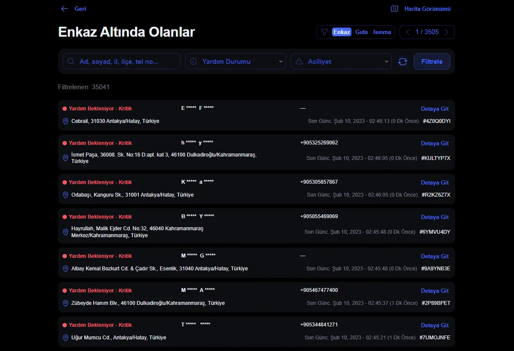514x351 pixels.
Task: Click the 1 / 3505 page indicator
Action: point(427,32)
